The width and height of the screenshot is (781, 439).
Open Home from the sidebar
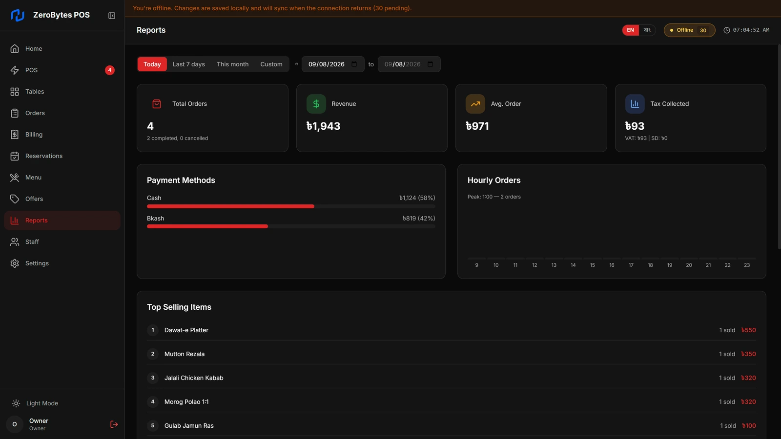point(62,49)
